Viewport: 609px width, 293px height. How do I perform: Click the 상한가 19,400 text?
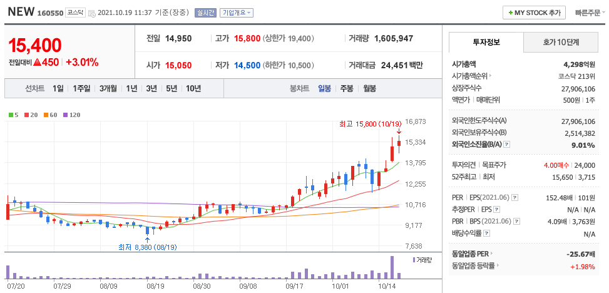click(288, 38)
